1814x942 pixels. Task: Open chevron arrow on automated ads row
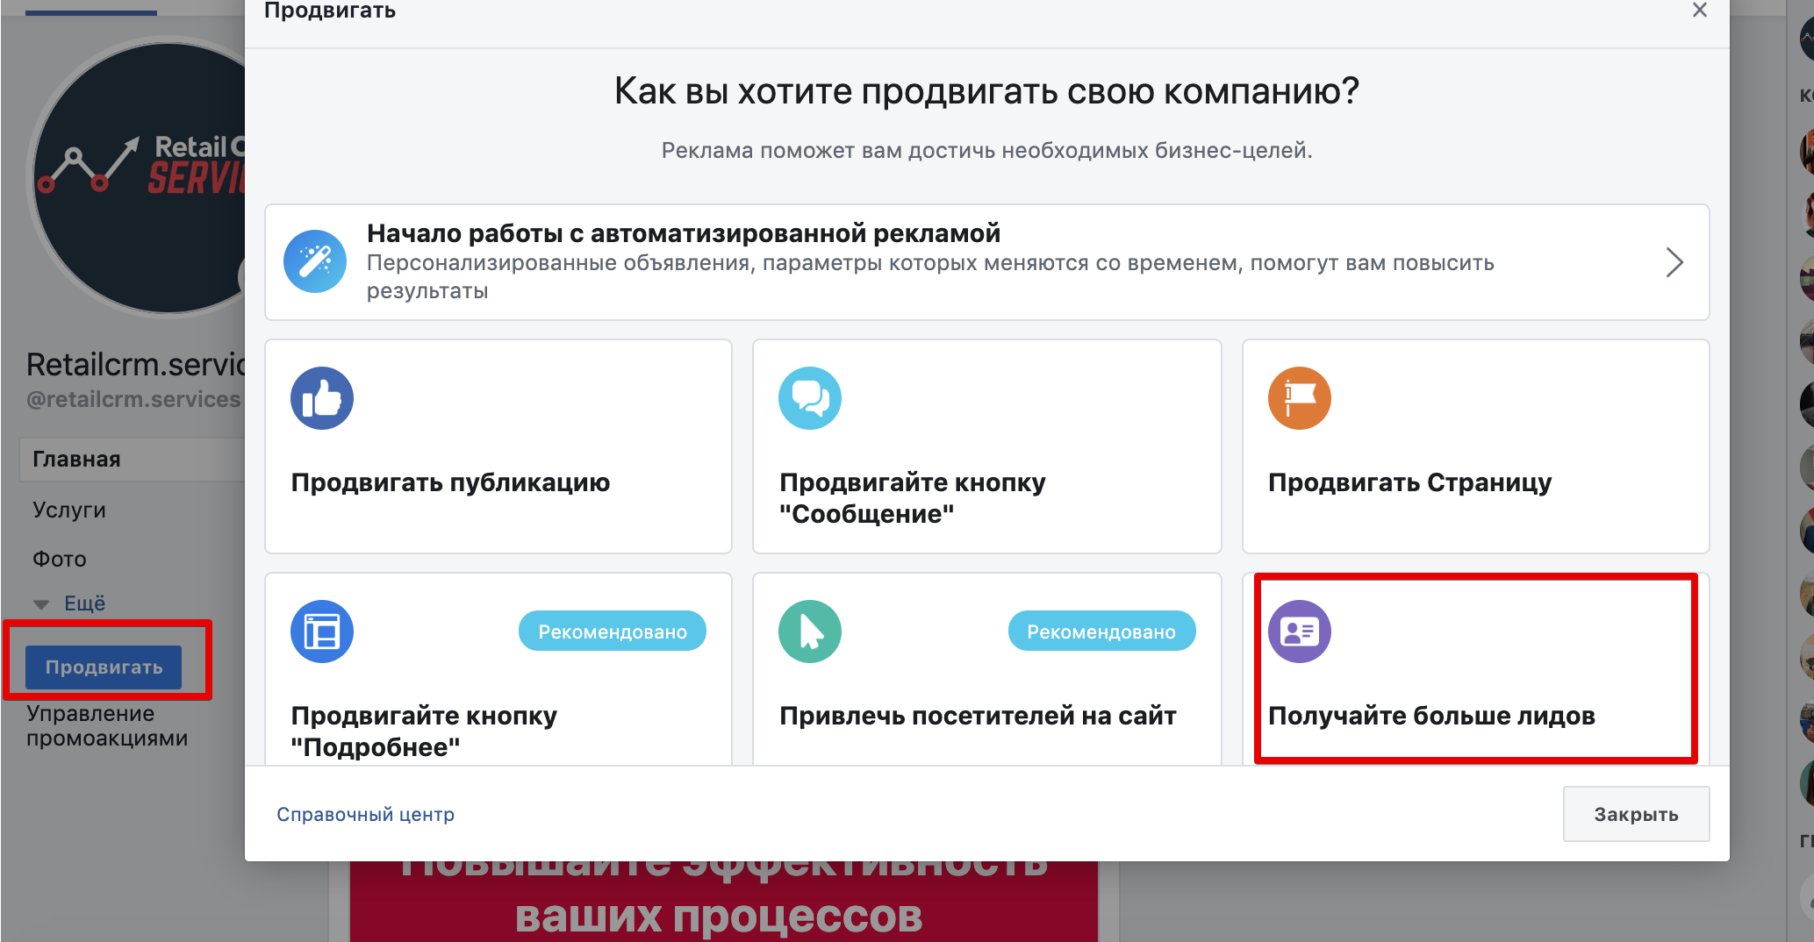(1674, 262)
